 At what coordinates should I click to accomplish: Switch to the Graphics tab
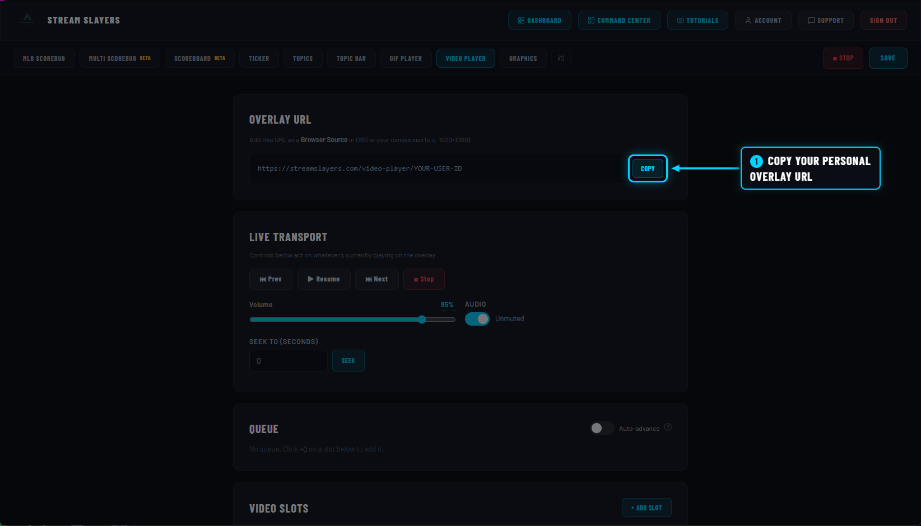pyautogui.click(x=523, y=58)
